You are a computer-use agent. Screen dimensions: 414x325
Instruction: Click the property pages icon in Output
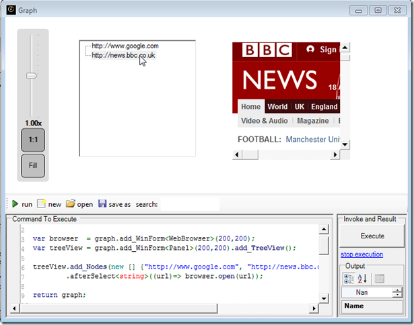[x=380, y=279]
